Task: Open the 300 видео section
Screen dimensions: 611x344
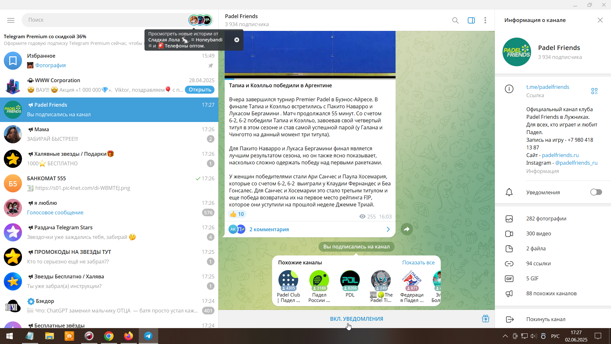Action: click(x=553, y=233)
